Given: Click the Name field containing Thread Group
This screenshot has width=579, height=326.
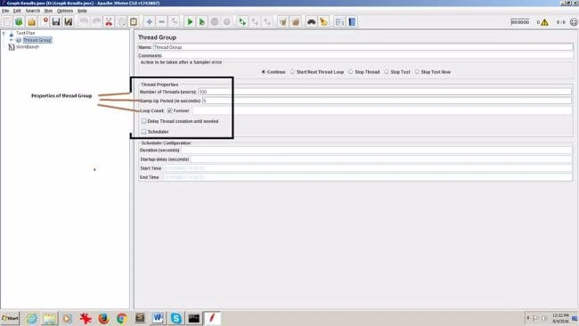Looking at the screenshot, I should coord(363,47).
